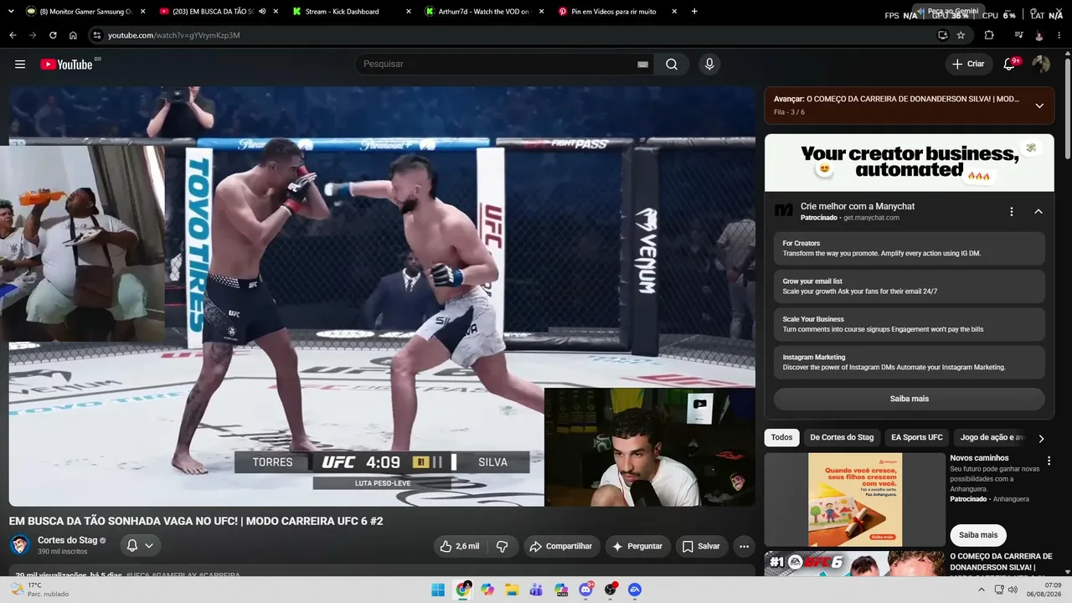Viewport: 1072px width, 603px height.
Task: Show next category chips with arrow
Action: 1041,438
